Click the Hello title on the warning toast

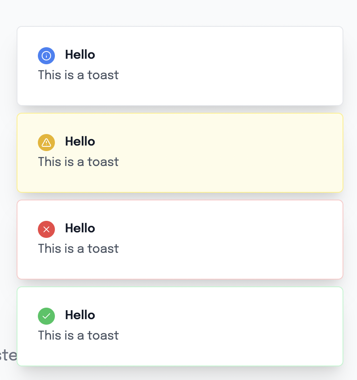coord(80,142)
